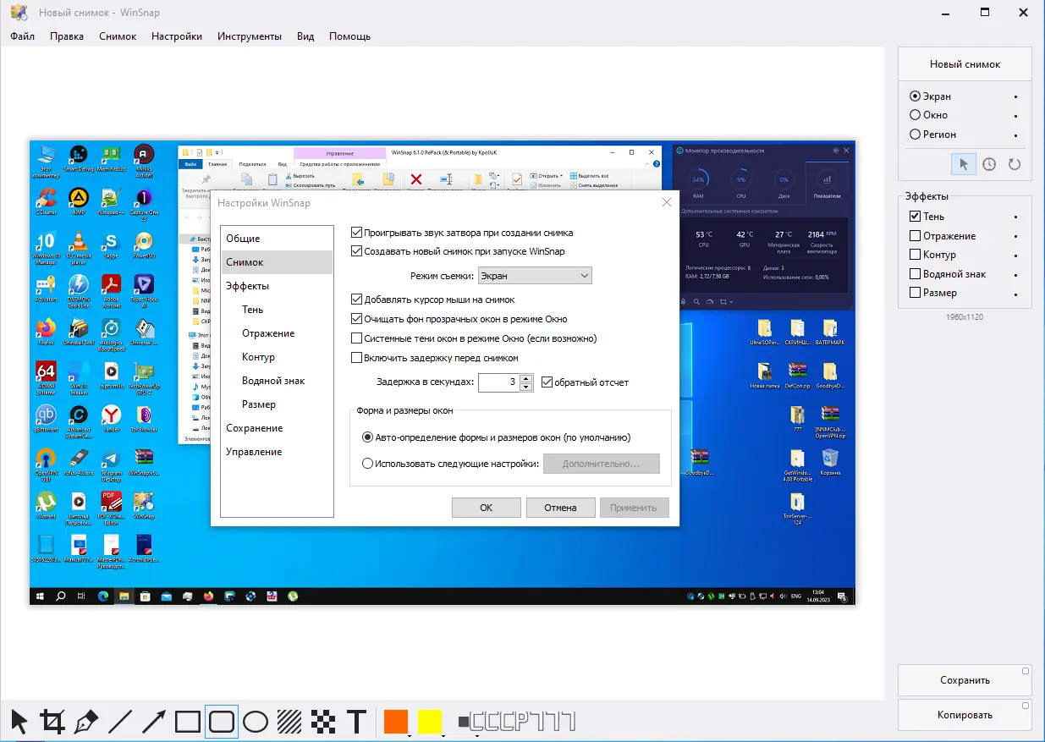Open options dot next to Отражение

[x=1016, y=237]
